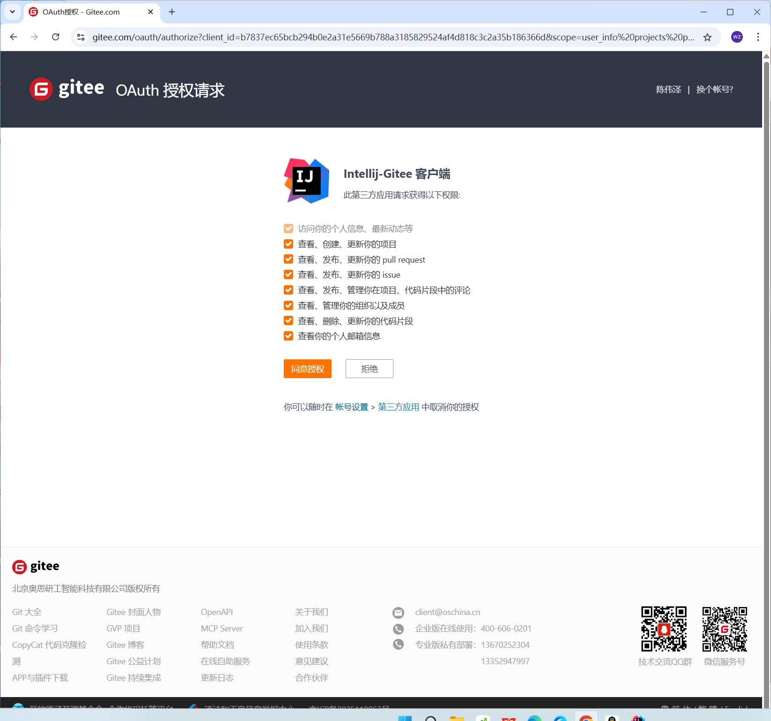Open tab search dropdown arrow

[x=12, y=12]
